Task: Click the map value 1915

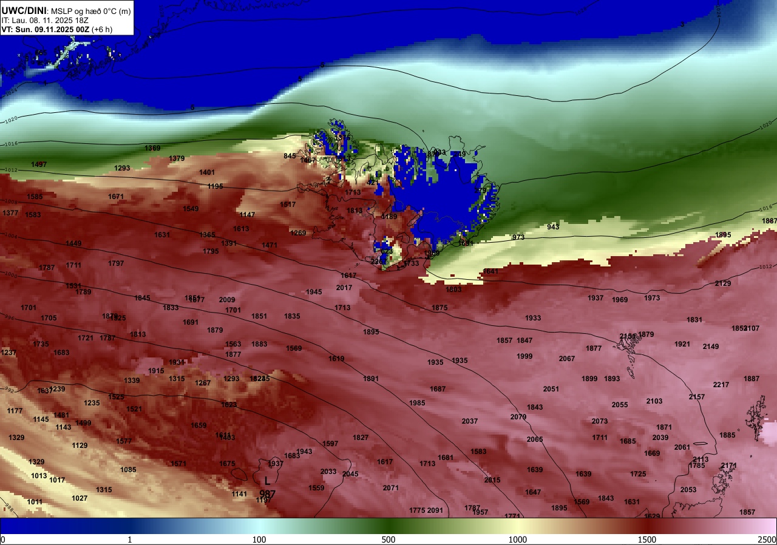Action: point(156,371)
